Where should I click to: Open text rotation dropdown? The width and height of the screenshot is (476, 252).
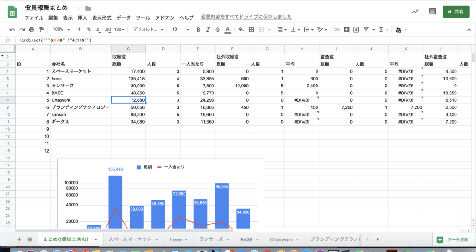pyautogui.click(x=322, y=30)
